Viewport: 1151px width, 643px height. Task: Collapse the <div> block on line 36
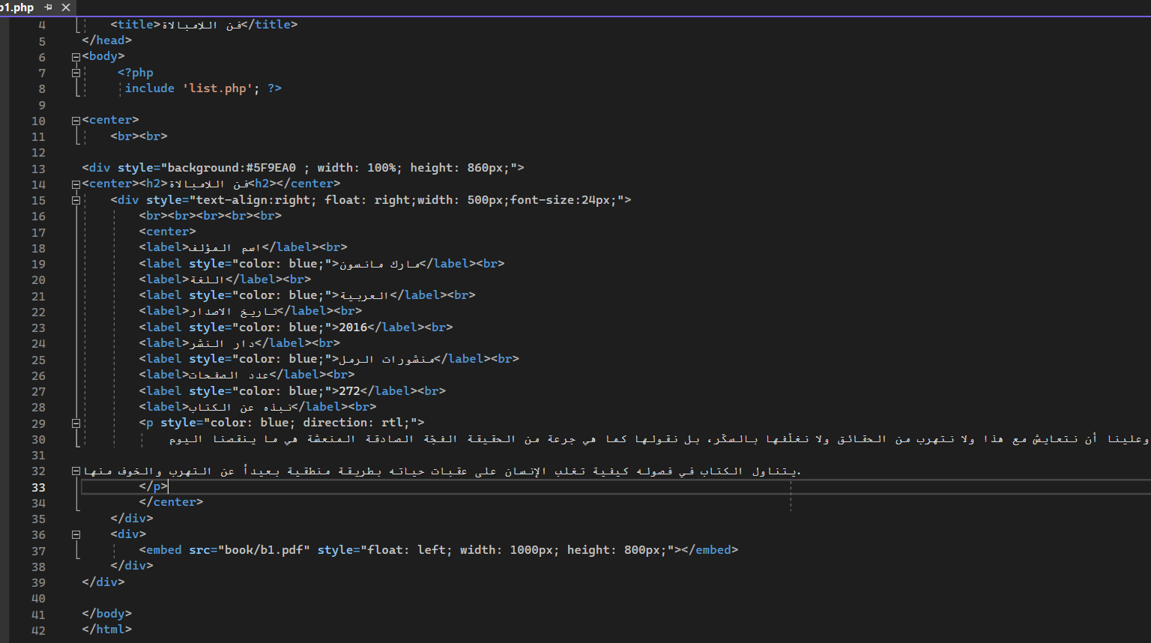pos(76,535)
